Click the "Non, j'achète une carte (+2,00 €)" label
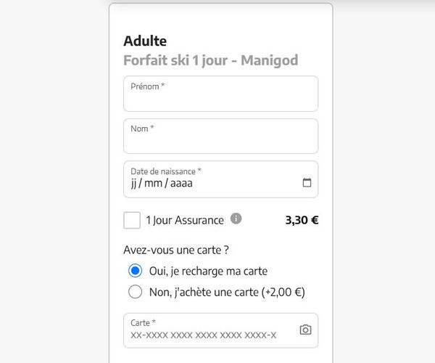The image size is (435, 363). 227,292
